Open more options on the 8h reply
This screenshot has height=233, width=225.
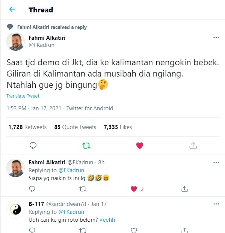tap(216, 162)
